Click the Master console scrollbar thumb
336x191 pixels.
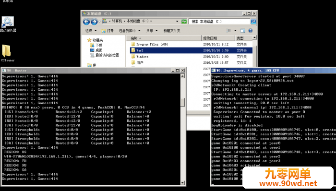coord(182,102)
